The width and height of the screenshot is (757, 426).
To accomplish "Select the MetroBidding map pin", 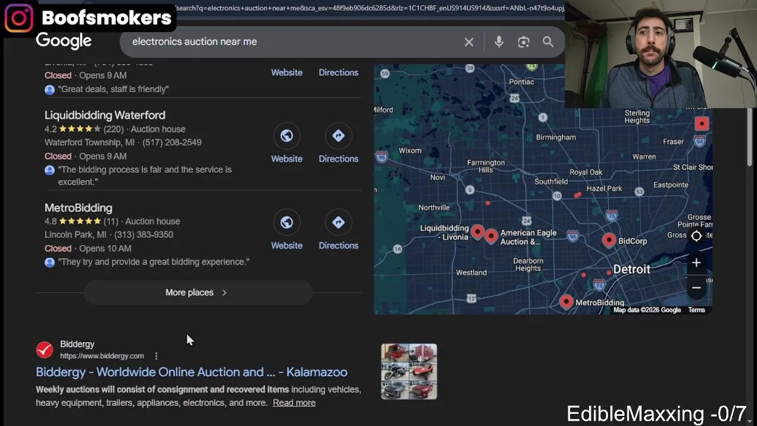I will point(566,302).
